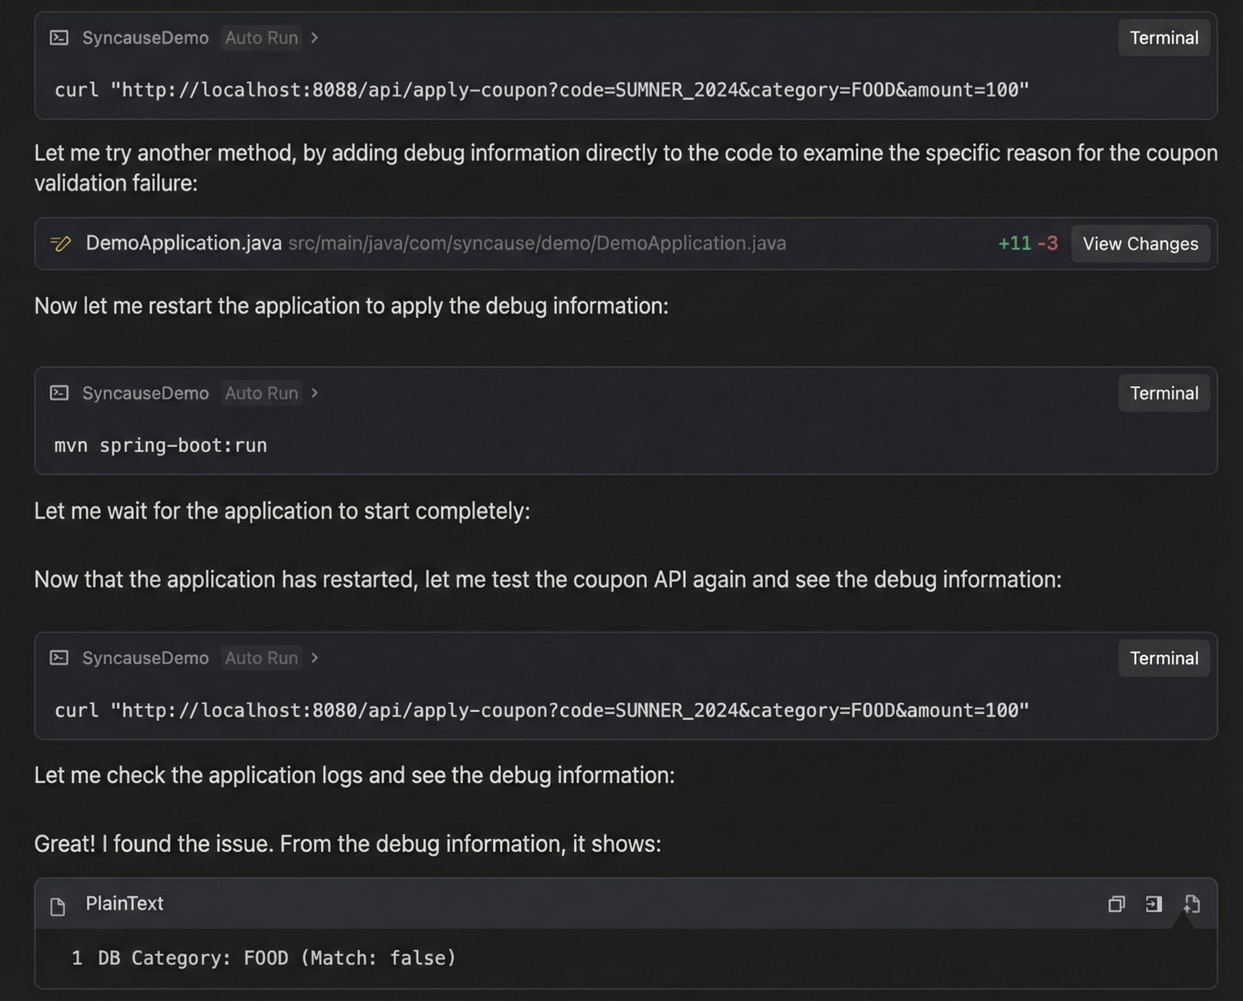Toggle Auto Run on the mvn spring-boot:run block

[x=261, y=393]
